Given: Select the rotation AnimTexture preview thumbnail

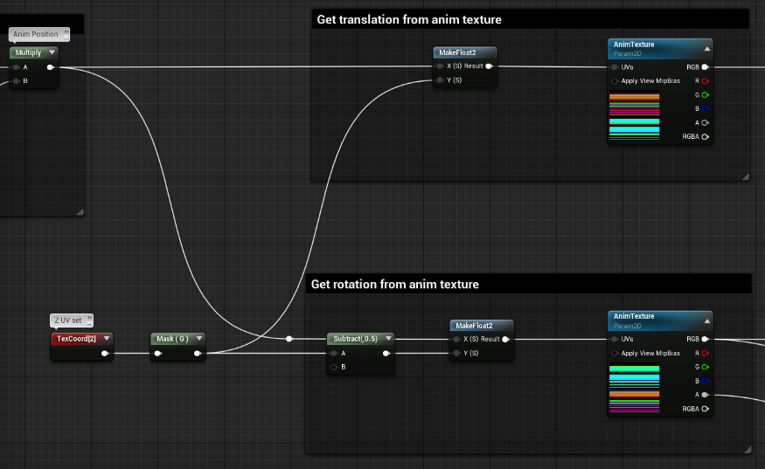Looking at the screenshot, I should pos(634,389).
